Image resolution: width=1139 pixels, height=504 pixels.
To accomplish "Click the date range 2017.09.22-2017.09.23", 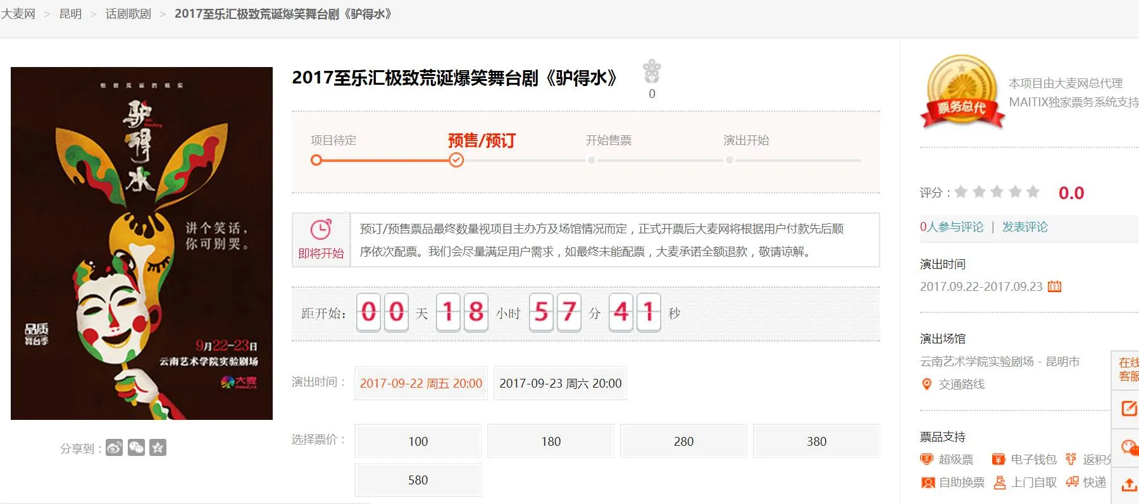I will 981,286.
